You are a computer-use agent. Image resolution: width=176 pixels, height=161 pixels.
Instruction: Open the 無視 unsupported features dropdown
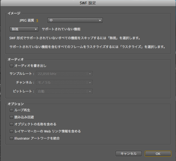pos(24,29)
